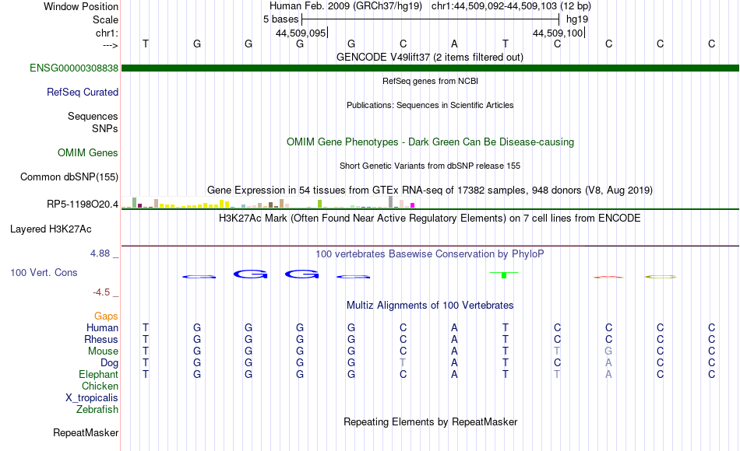740x451 pixels.
Task: Click the green T PhyloP conservation marker
Action: (503, 274)
